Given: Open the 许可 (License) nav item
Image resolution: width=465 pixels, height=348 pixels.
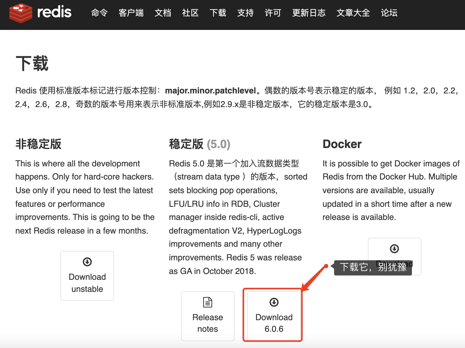Looking at the screenshot, I should point(273,13).
